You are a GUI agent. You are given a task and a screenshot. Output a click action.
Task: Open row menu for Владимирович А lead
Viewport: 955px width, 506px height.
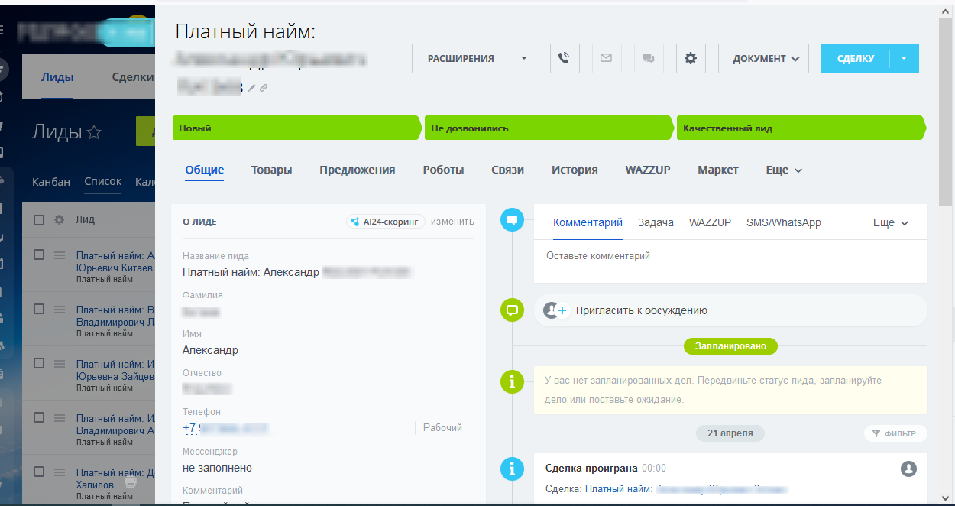[60, 418]
